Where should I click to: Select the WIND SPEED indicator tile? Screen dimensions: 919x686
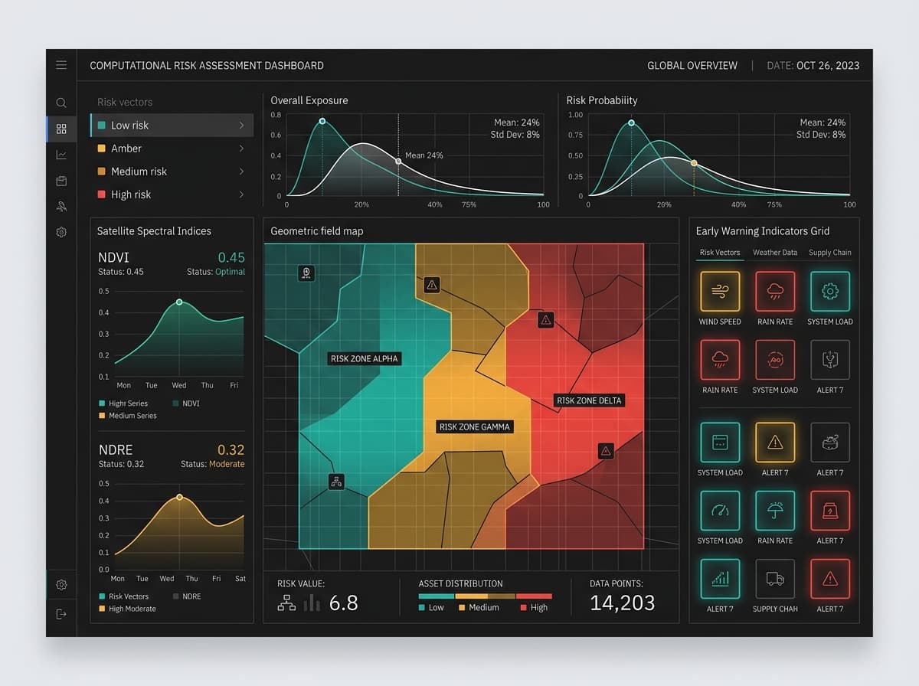point(720,292)
